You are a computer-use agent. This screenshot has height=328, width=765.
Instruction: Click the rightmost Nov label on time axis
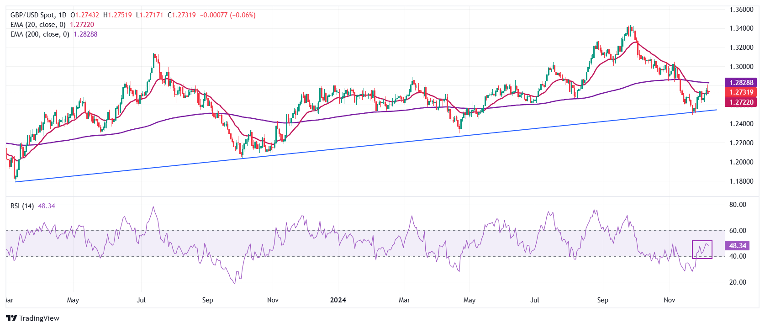point(669,300)
